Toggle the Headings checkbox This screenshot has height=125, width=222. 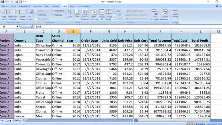click(x=52, y=15)
